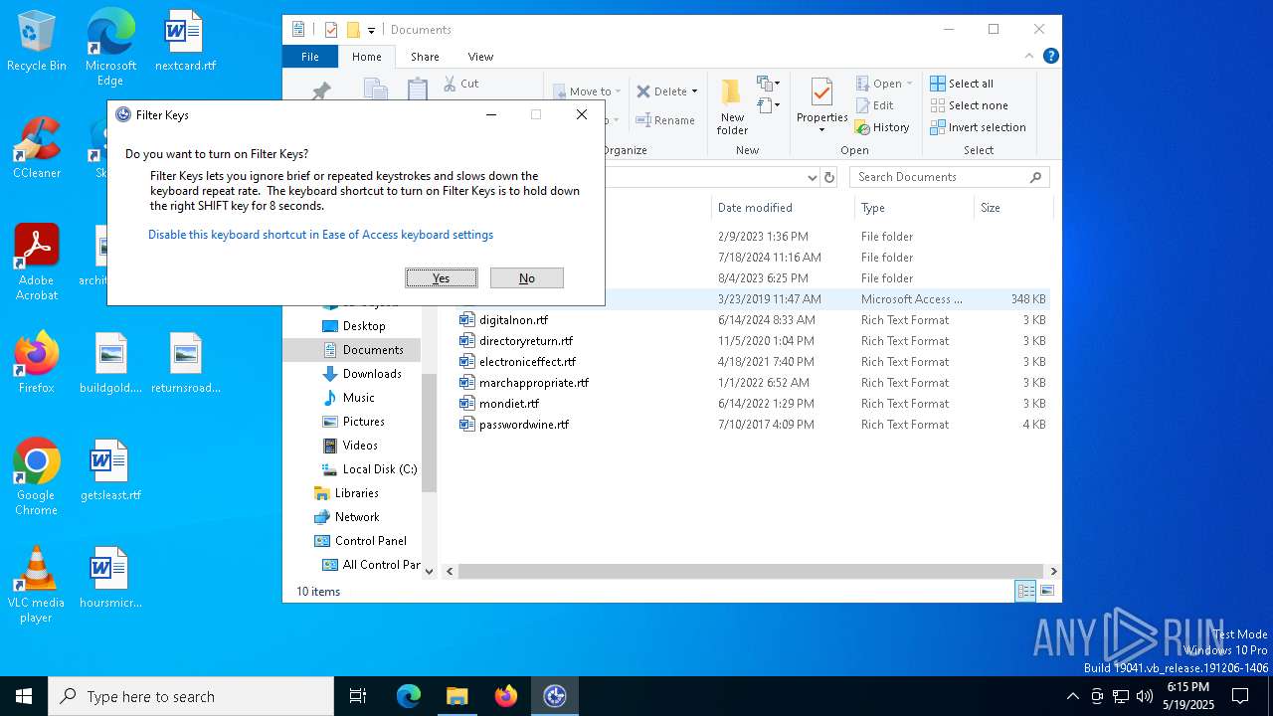Expand the address bar history dropdown
This screenshot has height=716, width=1273.
point(813,177)
